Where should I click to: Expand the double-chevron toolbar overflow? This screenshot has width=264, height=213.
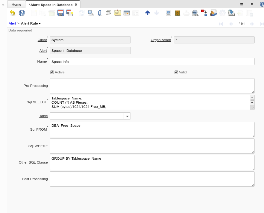point(252,4)
